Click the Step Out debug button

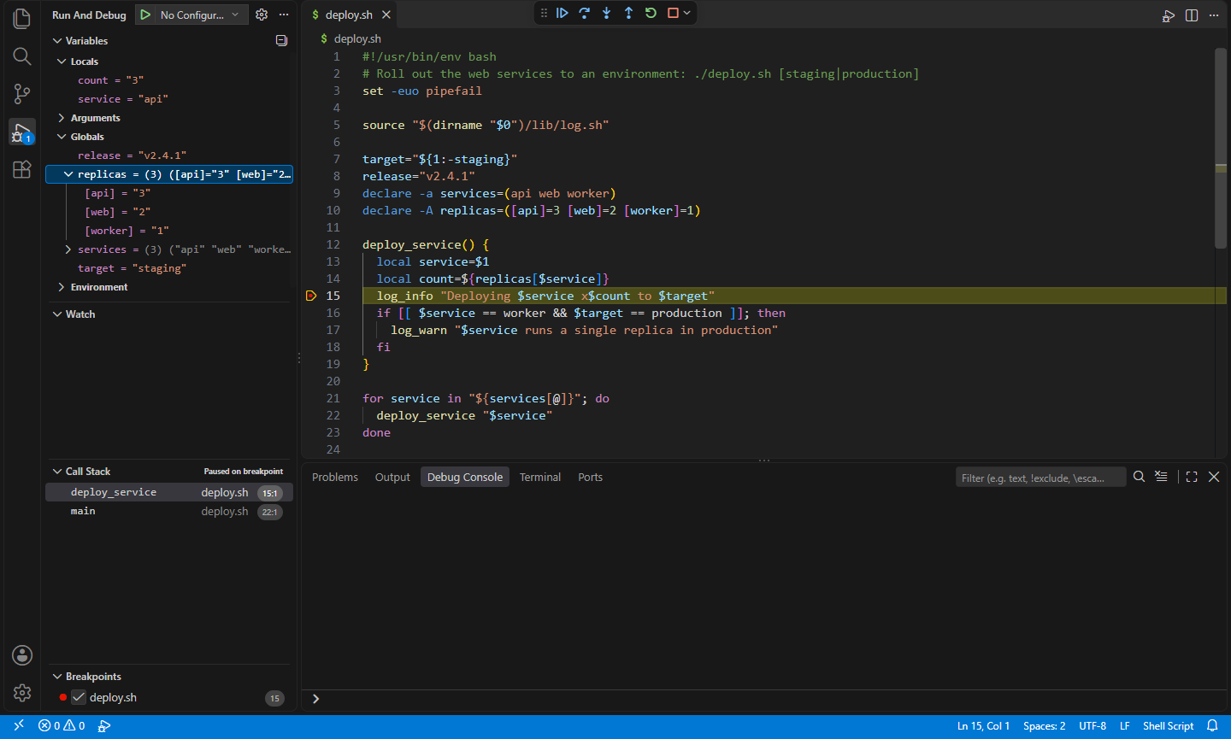[x=629, y=13]
